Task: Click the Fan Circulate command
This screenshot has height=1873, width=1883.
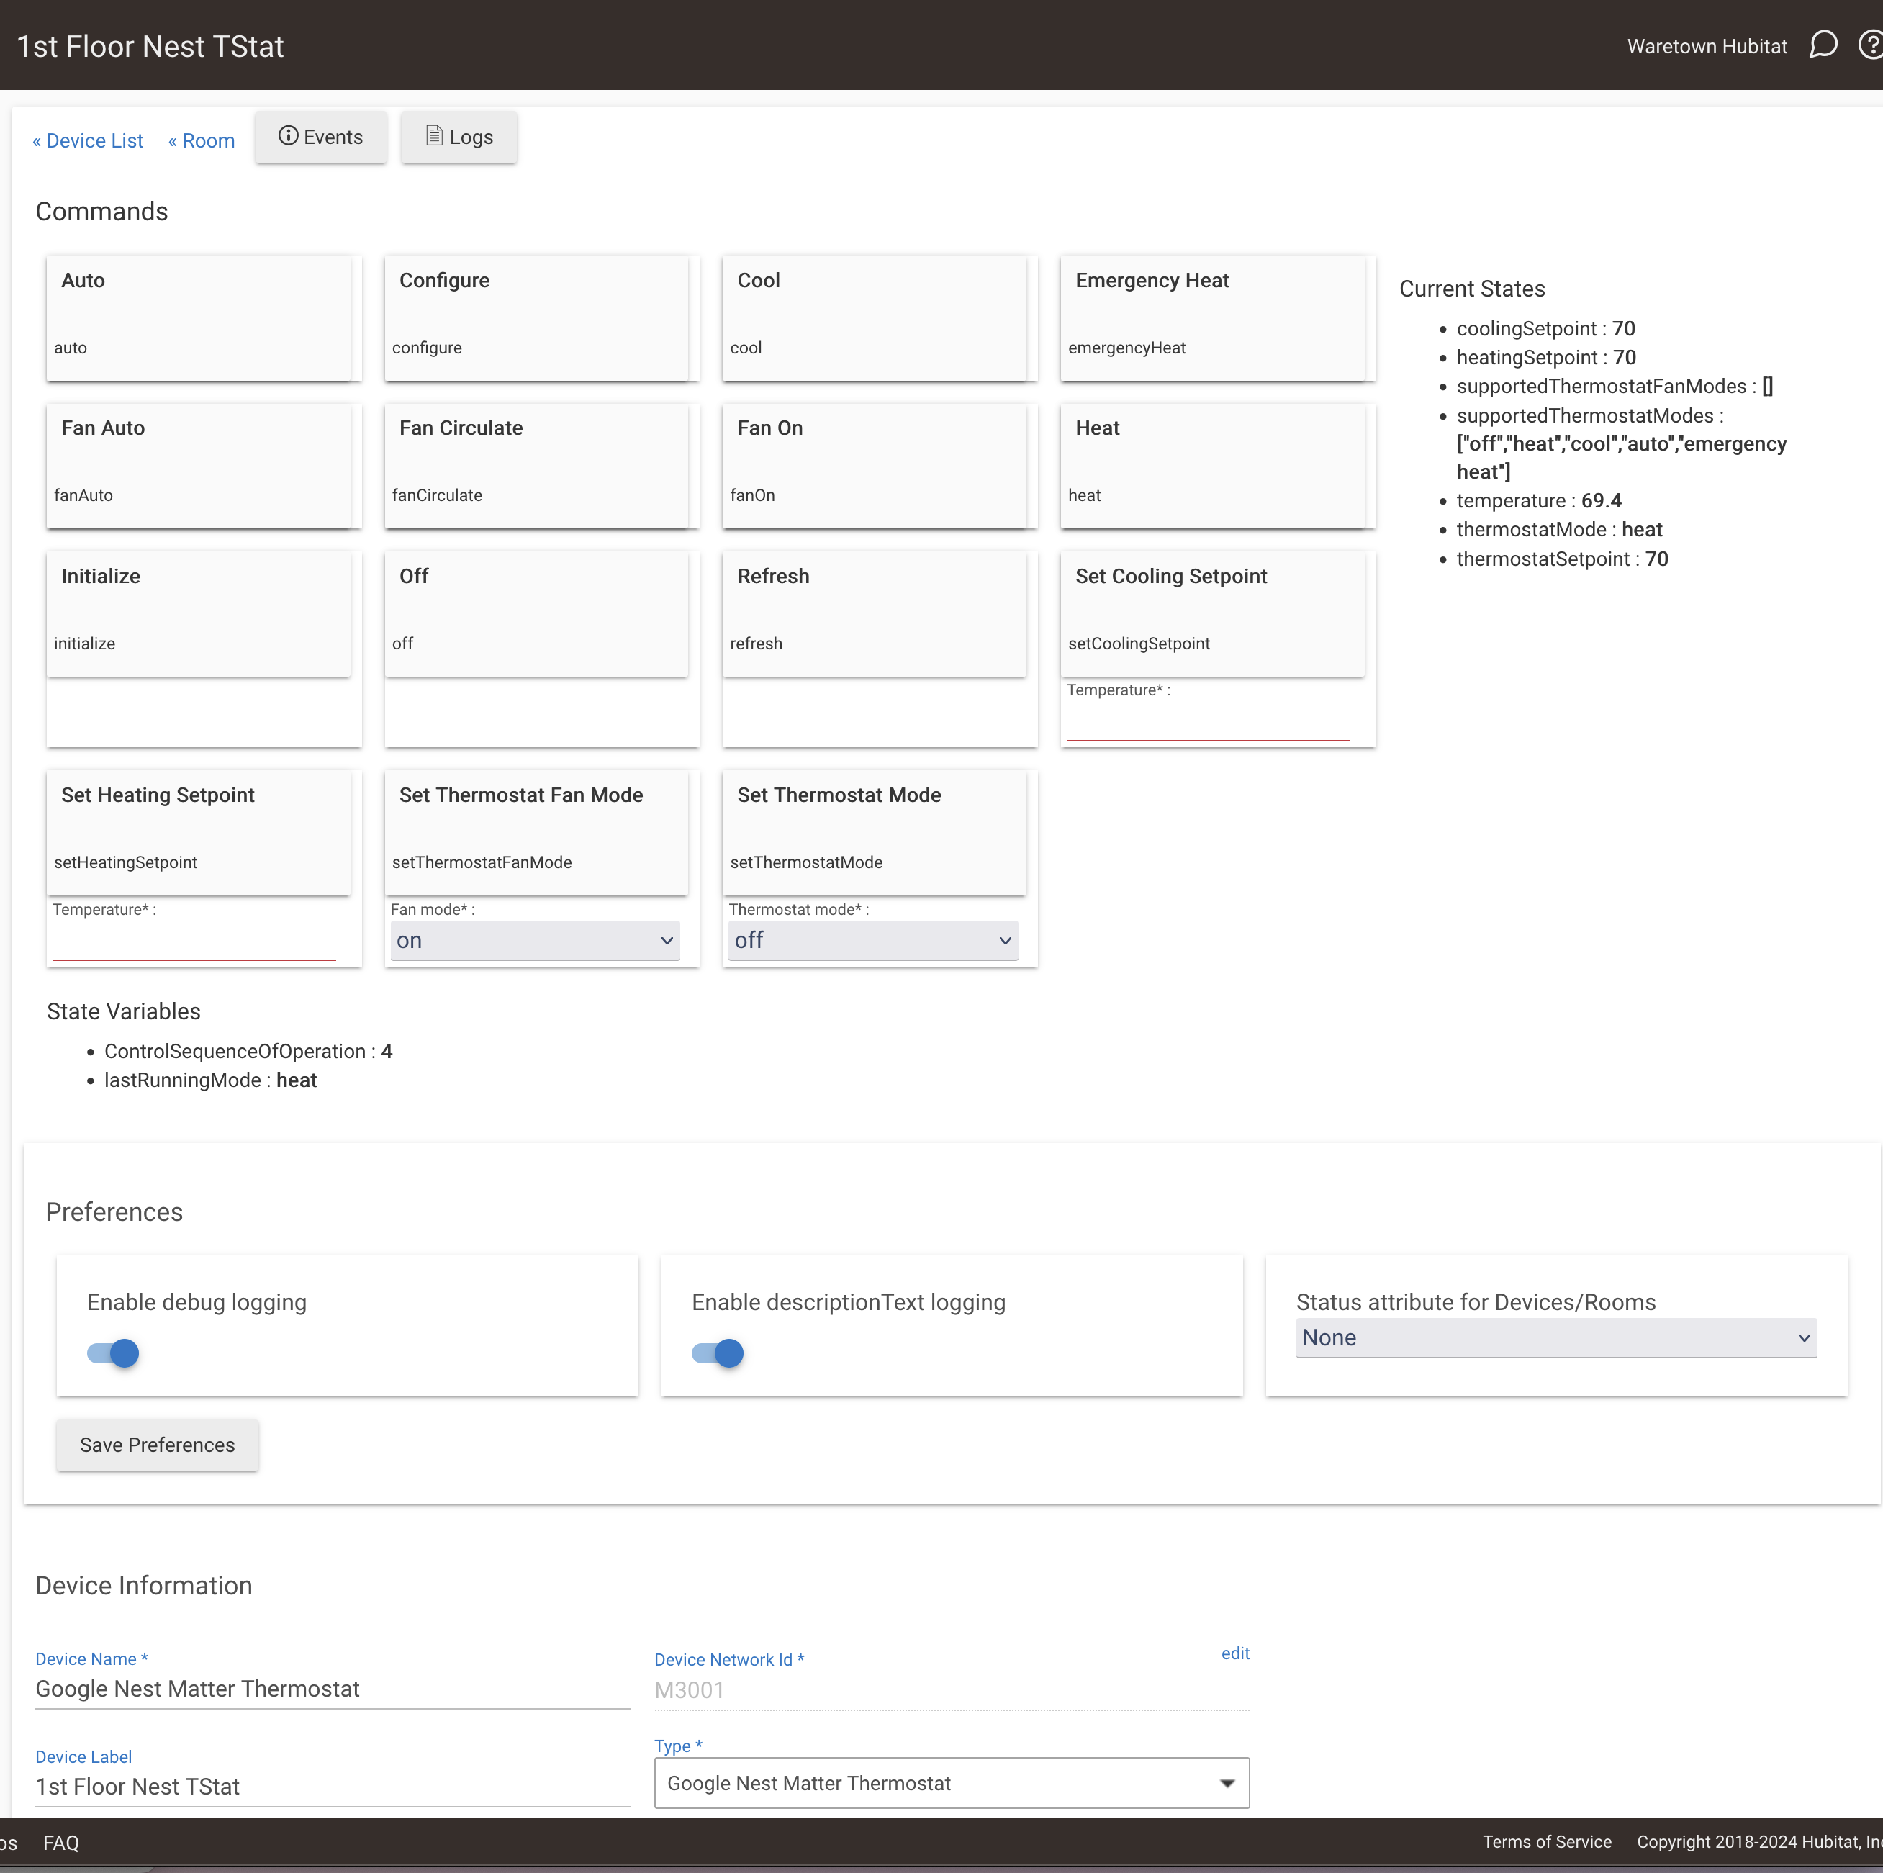Action: 535,465
